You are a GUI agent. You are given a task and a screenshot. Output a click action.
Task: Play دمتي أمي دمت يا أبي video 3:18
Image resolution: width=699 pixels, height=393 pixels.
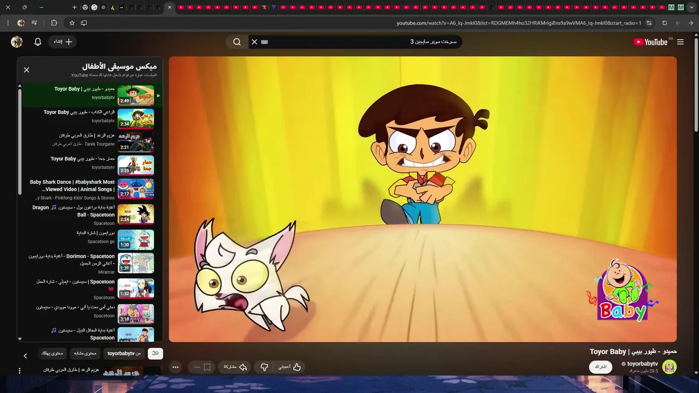(x=136, y=314)
